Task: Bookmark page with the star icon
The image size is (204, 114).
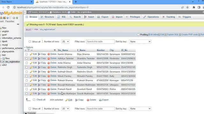Action: (187, 7)
